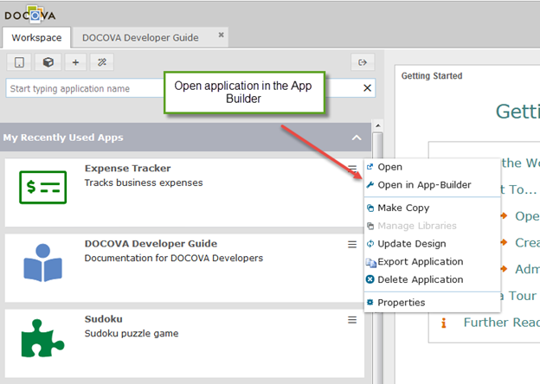Viewport: 540px width, 384px height.
Task: Select DOCOVA Developer Guide app title
Action: pyautogui.click(x=151, y=244)
